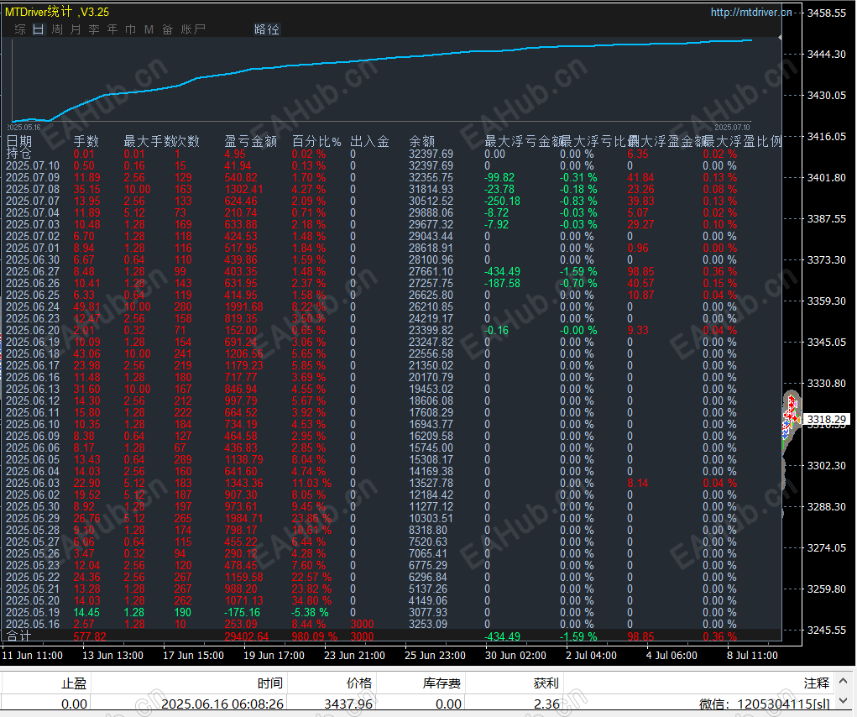Viewport: 857px width, 717px height.
Task: Click the 19 Jun 17:00 time label
Action: click(x=274, y=655)
